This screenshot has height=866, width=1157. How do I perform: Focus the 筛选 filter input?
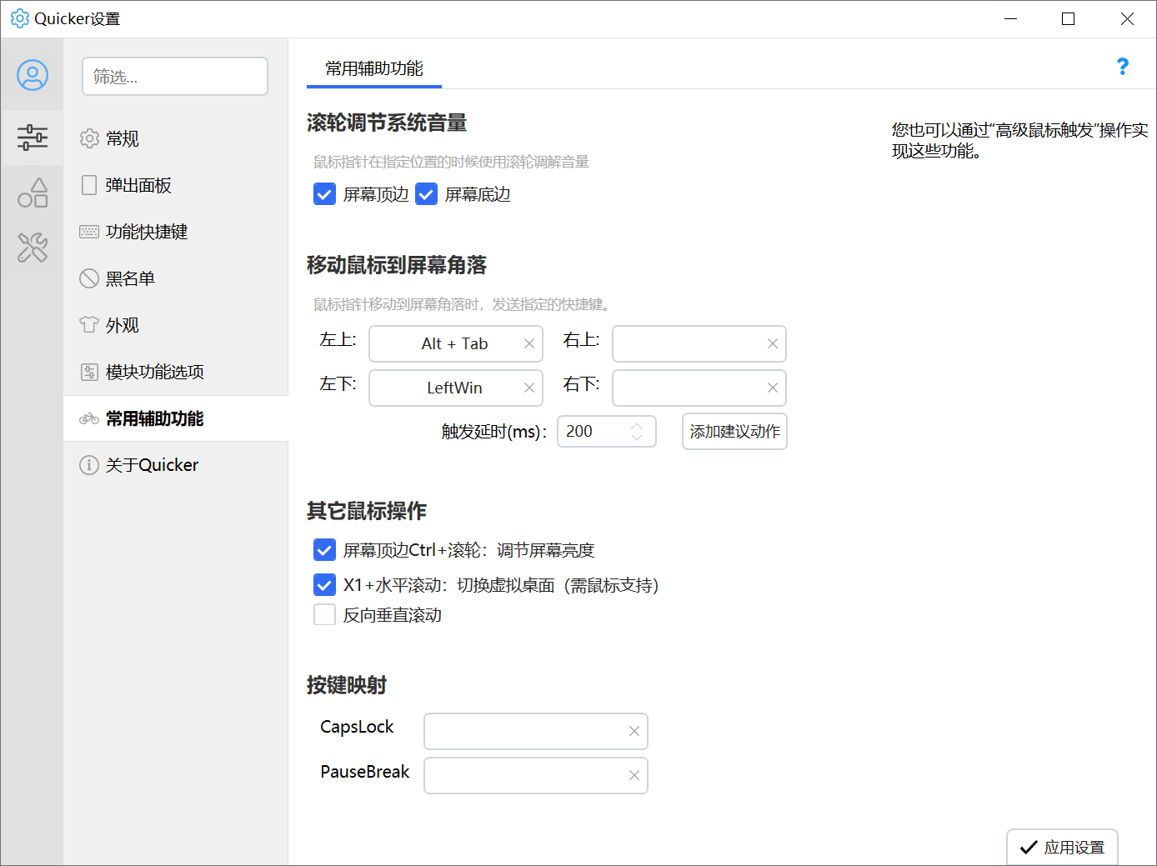[175, 77]
